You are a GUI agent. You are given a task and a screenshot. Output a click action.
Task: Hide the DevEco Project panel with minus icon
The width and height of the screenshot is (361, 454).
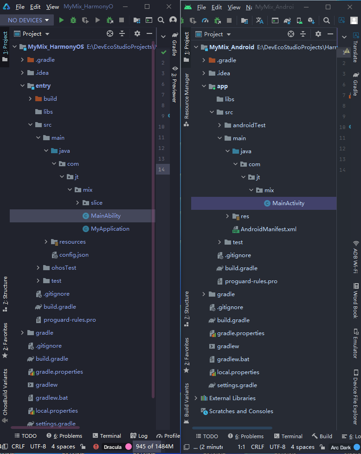click(x=149, y=33)
